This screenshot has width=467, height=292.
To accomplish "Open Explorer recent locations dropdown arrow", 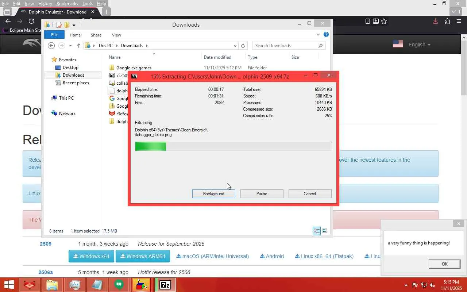I will [70, 46].
